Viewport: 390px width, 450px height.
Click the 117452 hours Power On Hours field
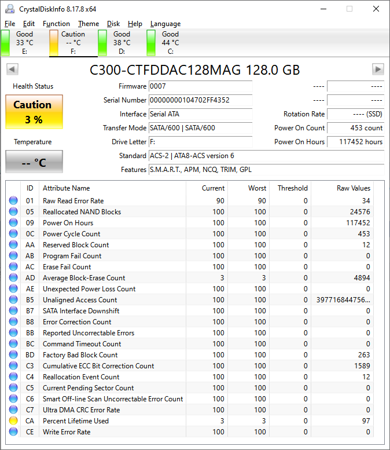tap(356, 142)
